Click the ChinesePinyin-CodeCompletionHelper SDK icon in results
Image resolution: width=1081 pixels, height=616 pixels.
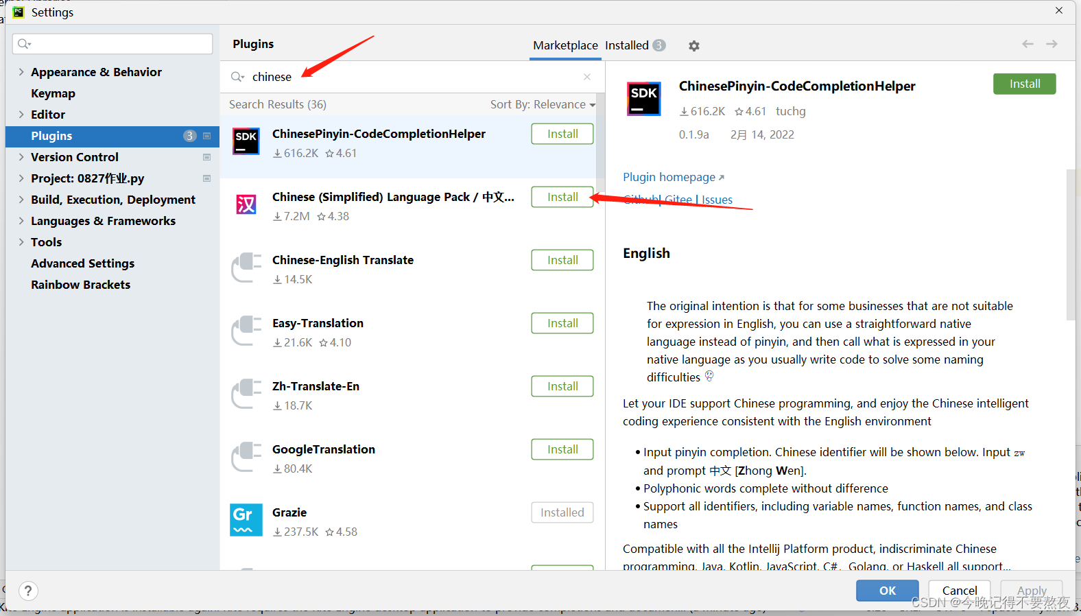[246, 141]
